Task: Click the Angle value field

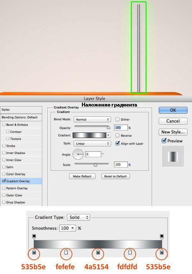Action: click(93, 154)
